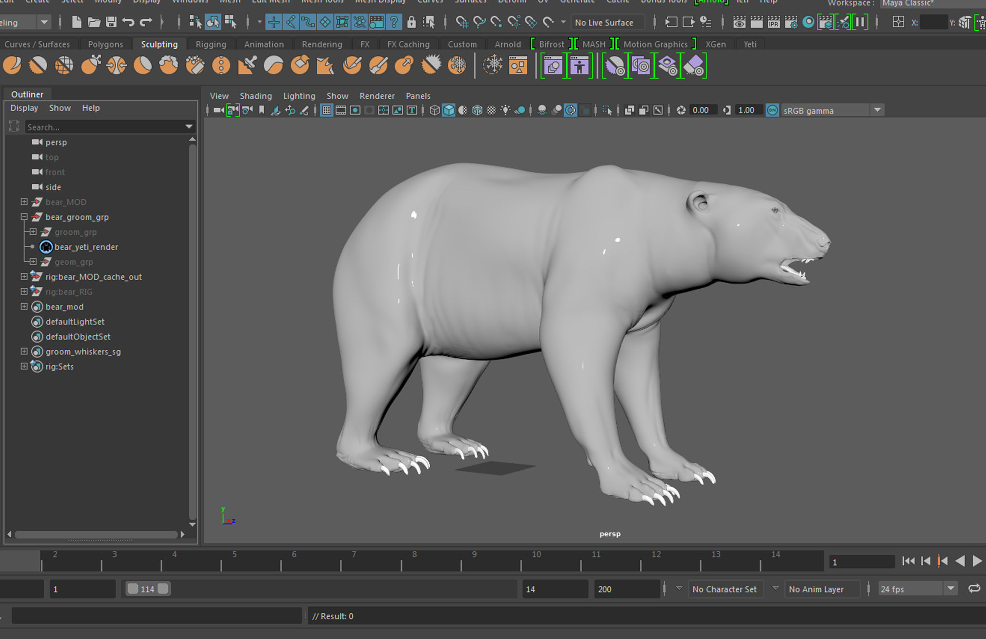Toggle Wireframe display in viewport
Screen dimensions: 986x639
point(434,110)
